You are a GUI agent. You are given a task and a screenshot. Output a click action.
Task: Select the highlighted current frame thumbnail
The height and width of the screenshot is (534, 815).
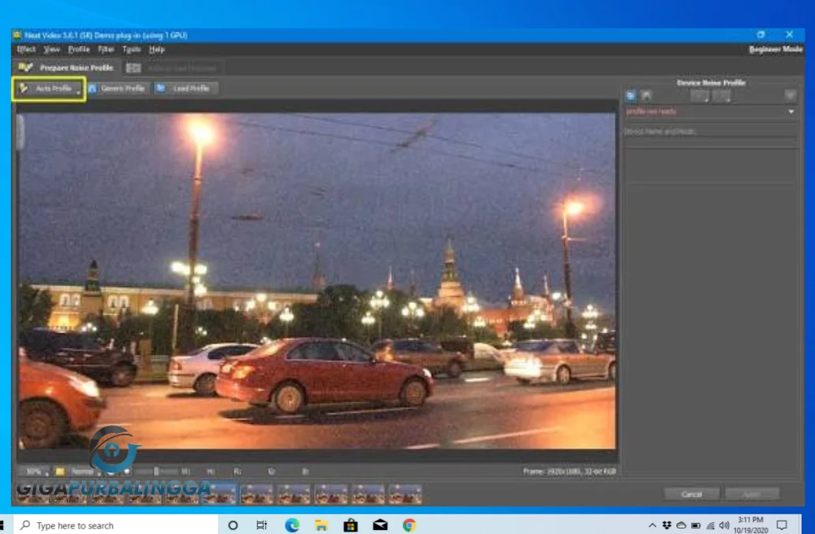click(x=219, y=494)
